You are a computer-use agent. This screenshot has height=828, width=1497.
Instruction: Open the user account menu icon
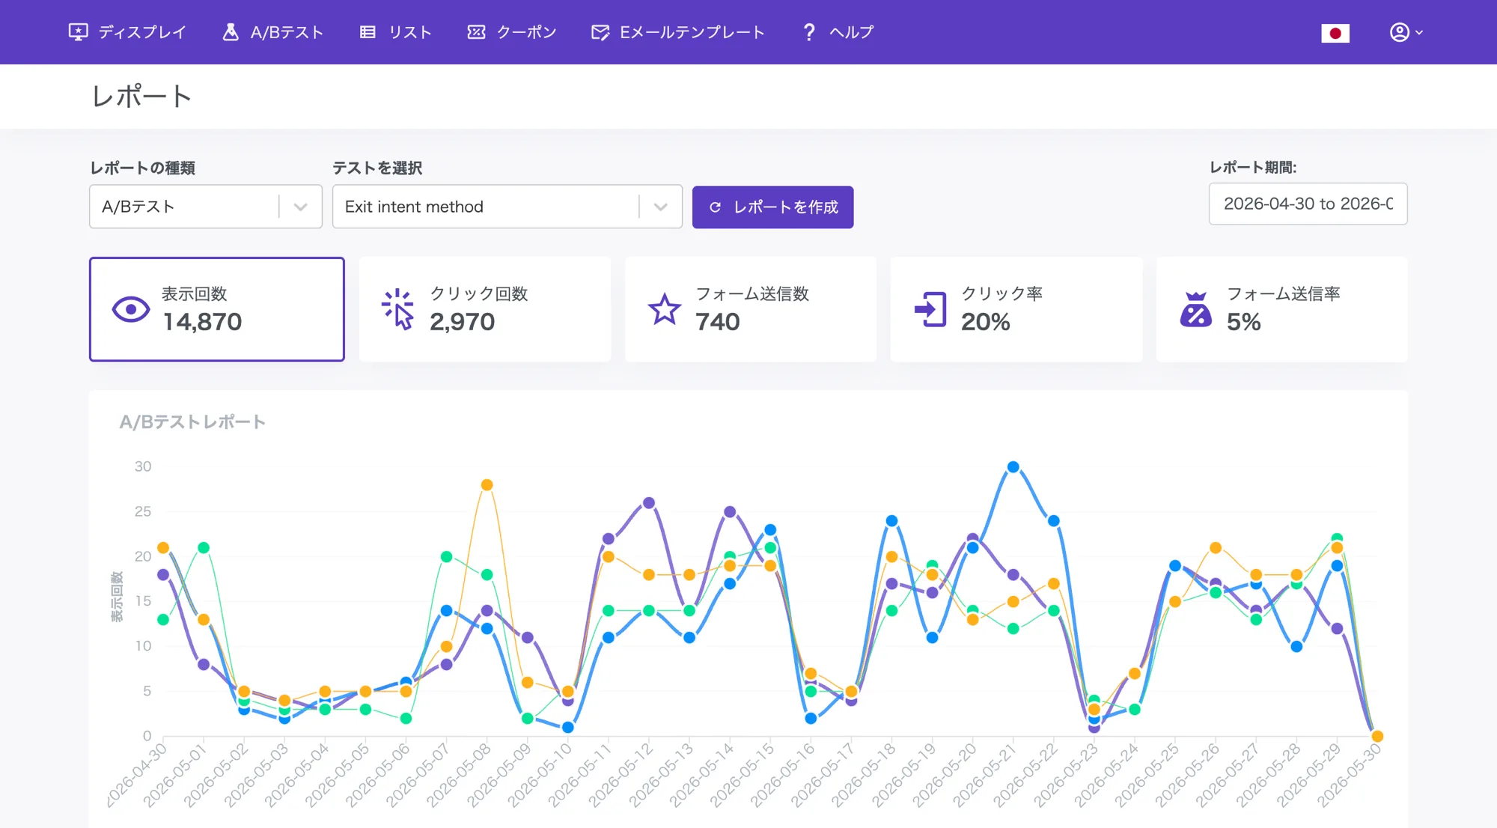[x=1399, y=32]
